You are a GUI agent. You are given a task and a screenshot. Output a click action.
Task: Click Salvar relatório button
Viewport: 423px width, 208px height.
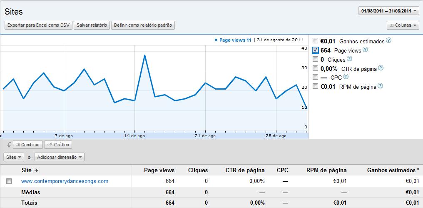(x=92, y=25)
